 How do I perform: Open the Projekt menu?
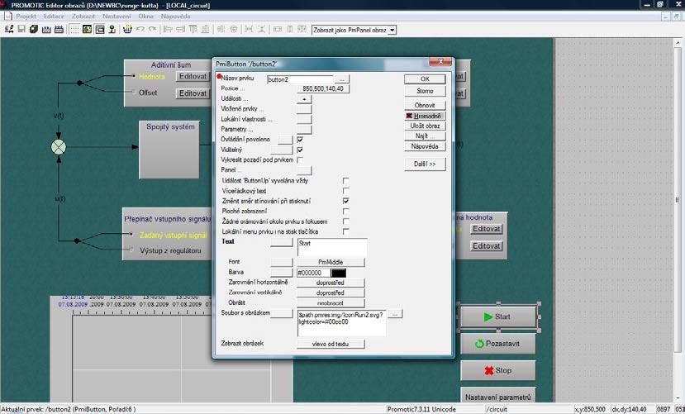point(26,17)
